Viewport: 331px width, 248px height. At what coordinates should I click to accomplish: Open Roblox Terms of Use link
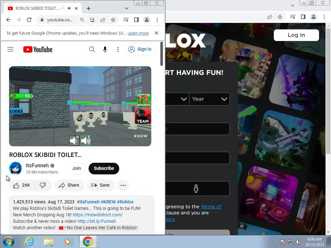[211, 207]
